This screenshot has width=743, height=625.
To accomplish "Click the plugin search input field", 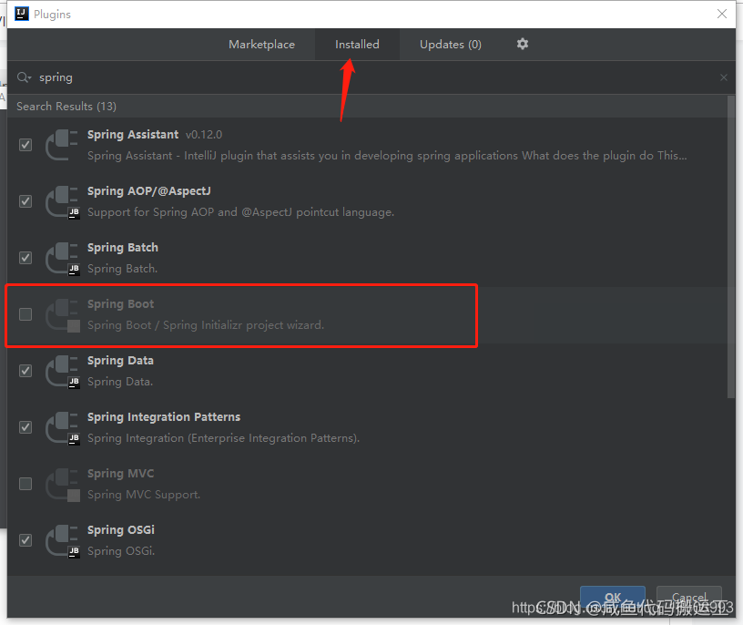I will tap(370, 77).
